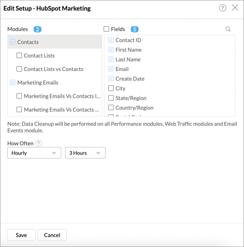Tick the last Marketing Emails Vs Contacts checkbox
Screen dimensions: 244x247
point(19,110)
